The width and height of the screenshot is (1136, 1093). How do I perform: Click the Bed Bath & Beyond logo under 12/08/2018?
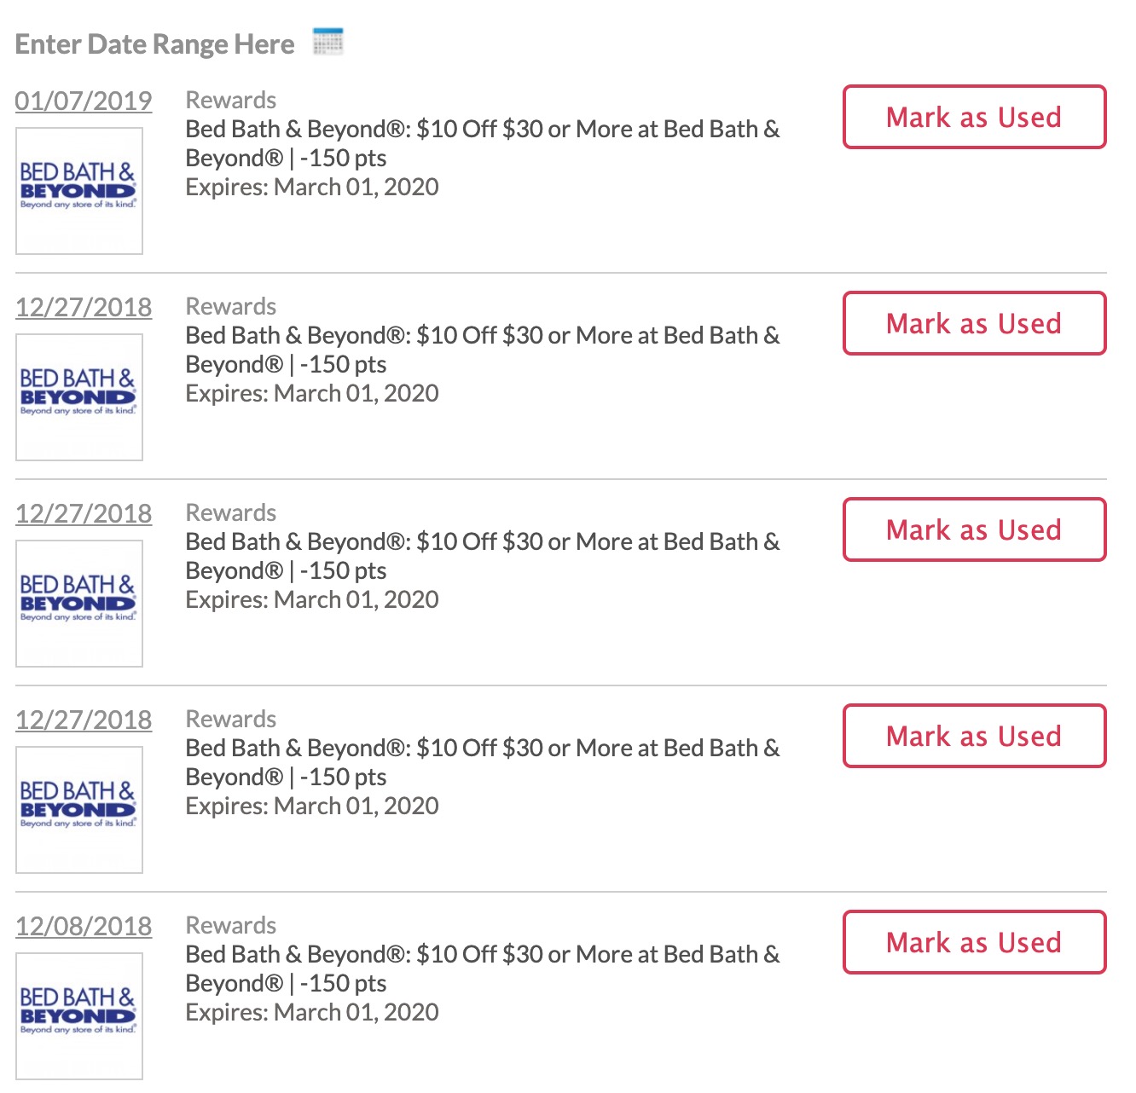(79, 1016)
